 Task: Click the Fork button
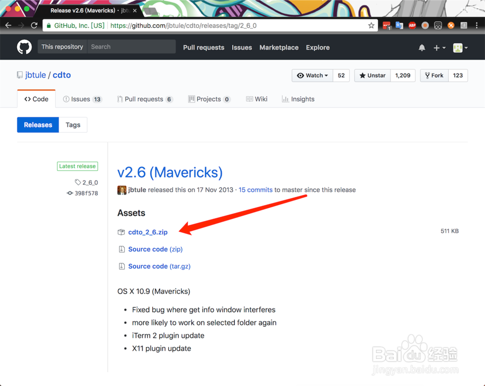pyautogui.click(x=434, y=76)
